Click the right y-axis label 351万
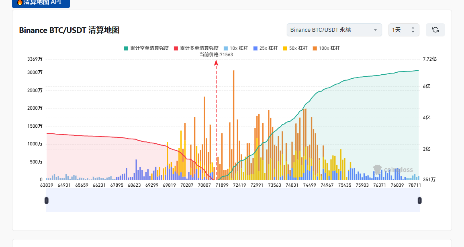This screenshot has width=464, height=247. [x=429, y=180]
